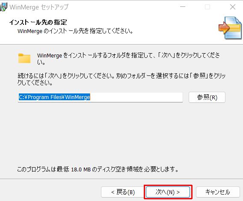
Task: Click the merge-document wizard icon in header
Action: tap(230, 28)
